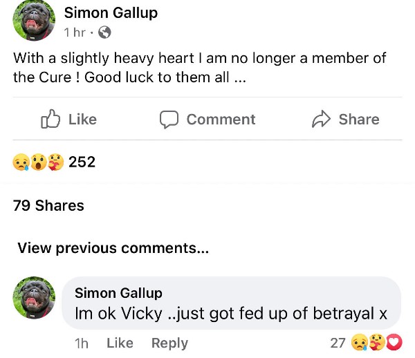Click the thumbs-up Like icon
The image size is (415, 358).
point(50,120)
